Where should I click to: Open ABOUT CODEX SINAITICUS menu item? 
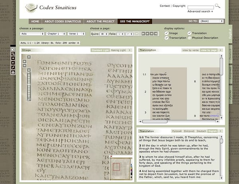coord(63,22)
